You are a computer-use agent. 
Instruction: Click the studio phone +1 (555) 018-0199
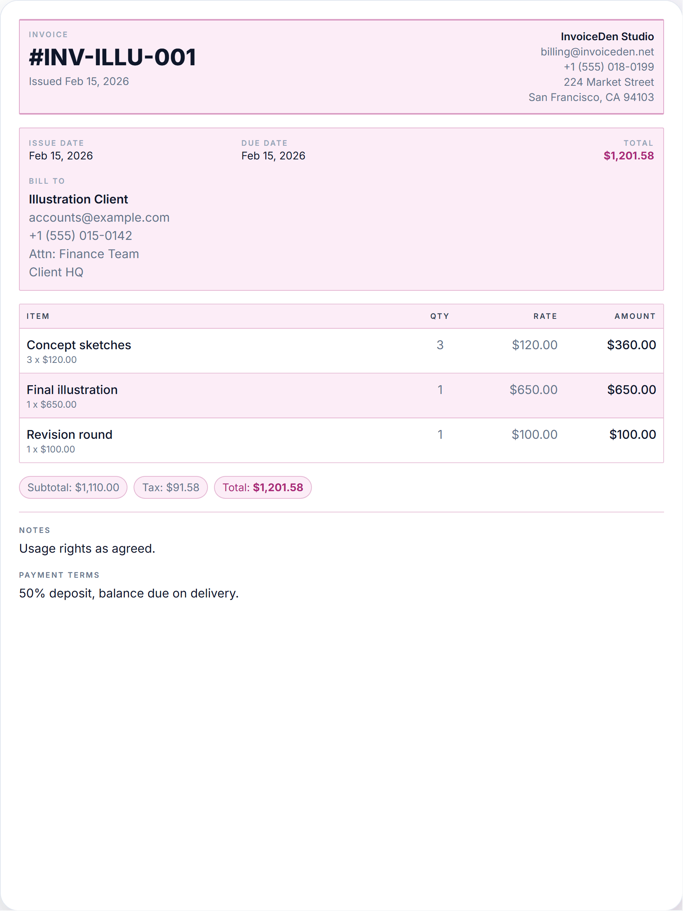(609, 67)
